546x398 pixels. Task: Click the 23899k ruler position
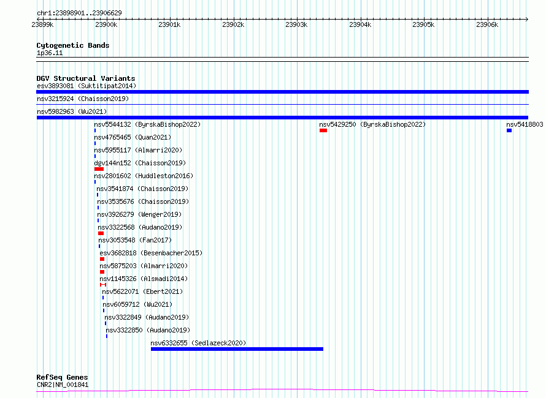(42, 24)
